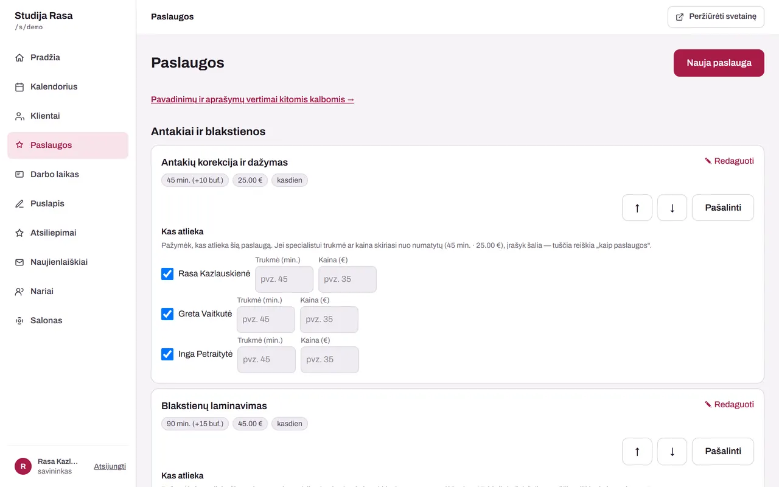779x487 pixels.
Task: Open Naujienlaiškiai from the sidebar
Action: pyautogui.click(x=68, y=262)
